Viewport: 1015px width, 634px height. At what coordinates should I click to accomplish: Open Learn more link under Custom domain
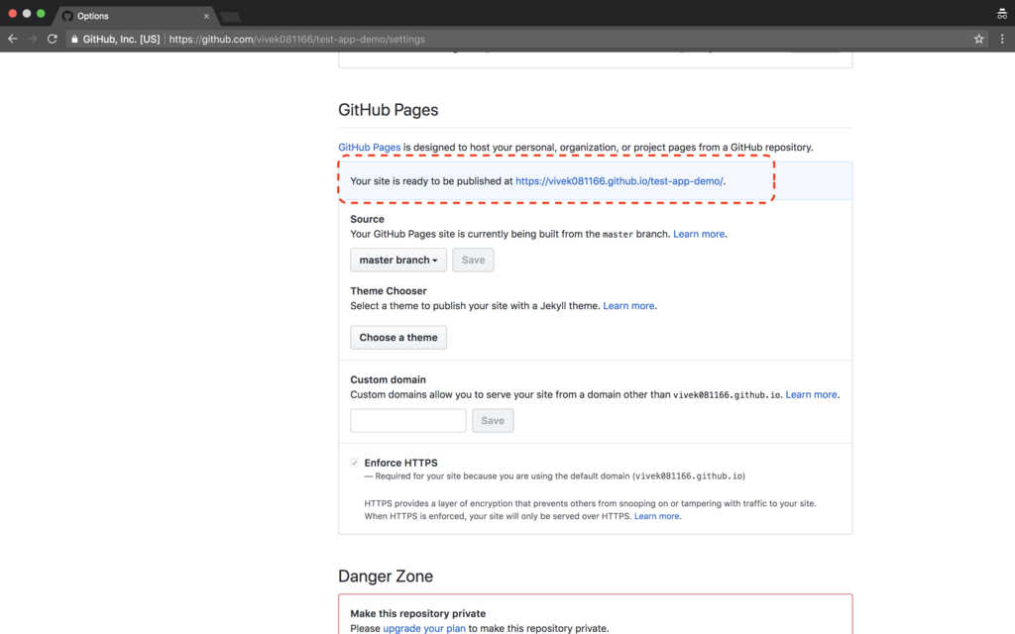click(811, 394)
